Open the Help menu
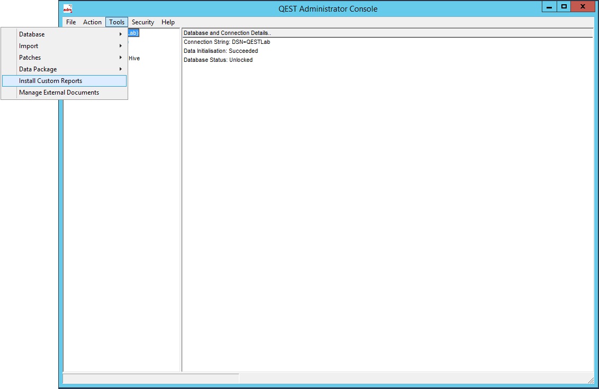Image resolution: width=599 pixels, height=389 pixels. (168, 22)
